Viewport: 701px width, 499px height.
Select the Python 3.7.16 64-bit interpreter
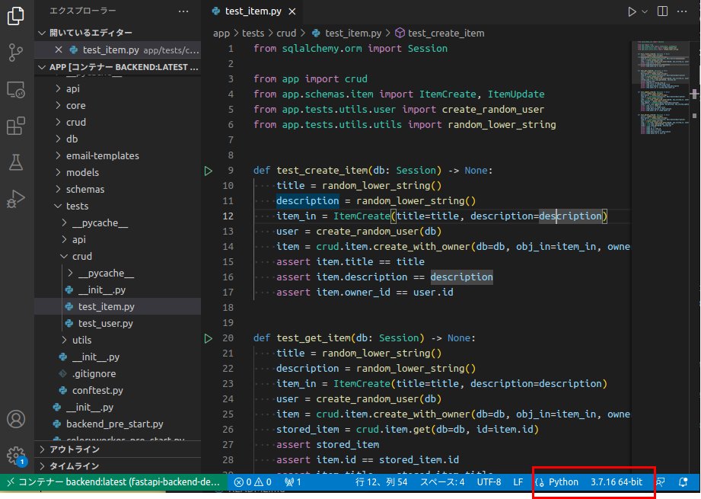point(617,482)
